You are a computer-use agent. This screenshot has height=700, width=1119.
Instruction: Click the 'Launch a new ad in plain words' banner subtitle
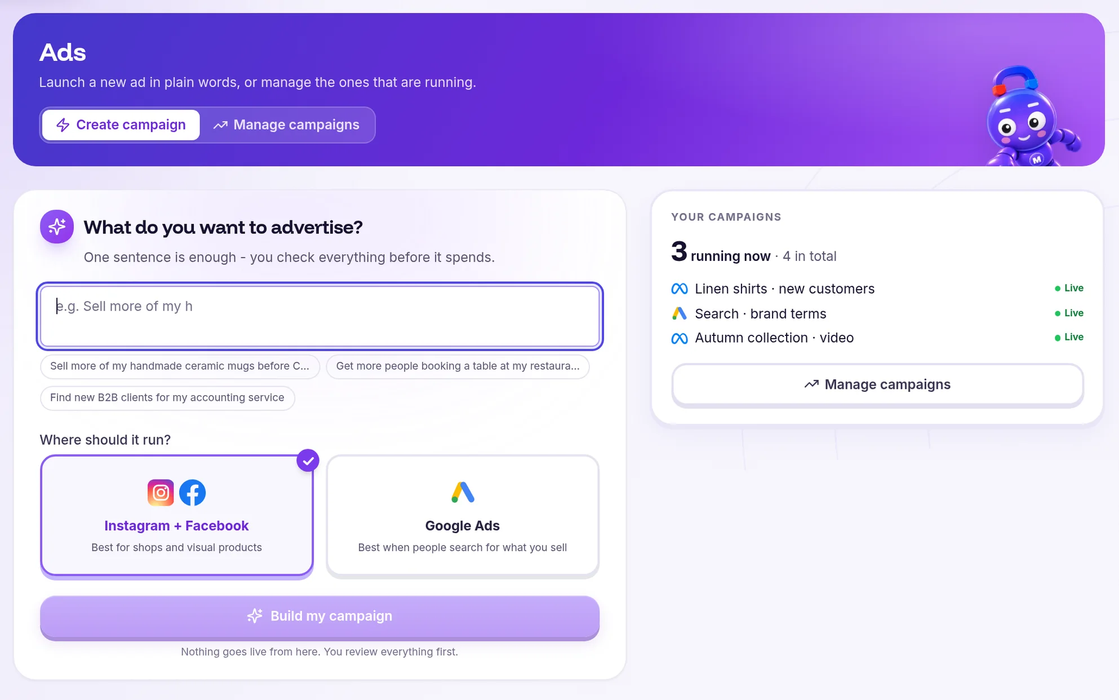(257, 82)
